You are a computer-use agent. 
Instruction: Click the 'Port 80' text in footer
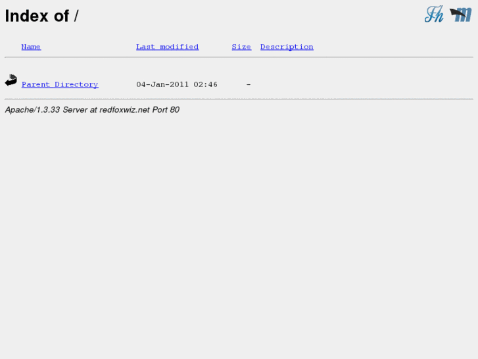coord(166,110)
